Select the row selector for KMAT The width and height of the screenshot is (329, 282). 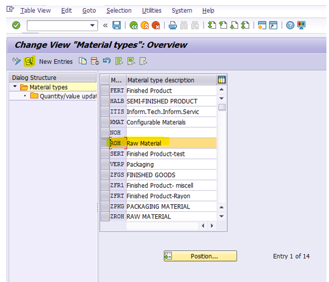[x=105, y=122]
